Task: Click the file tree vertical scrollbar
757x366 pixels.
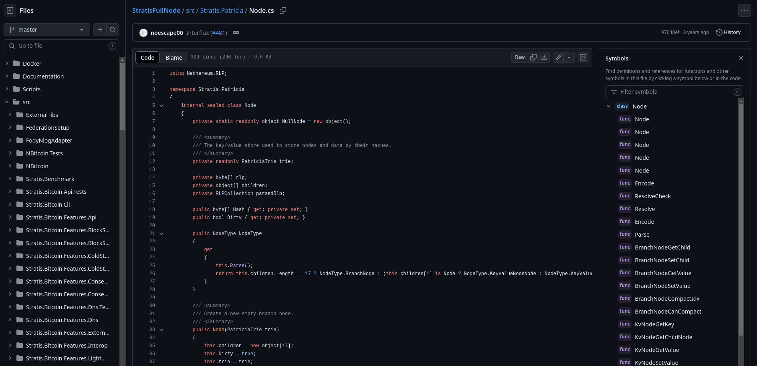Action: tap(122, 96)
